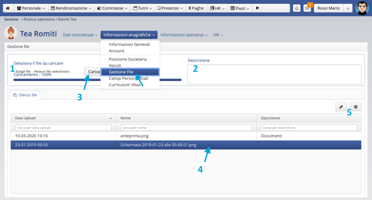The width and height of the screenshot is (372, 200).
Task: Sort by the Data Upload column arrow
Action: coord(111,118)
